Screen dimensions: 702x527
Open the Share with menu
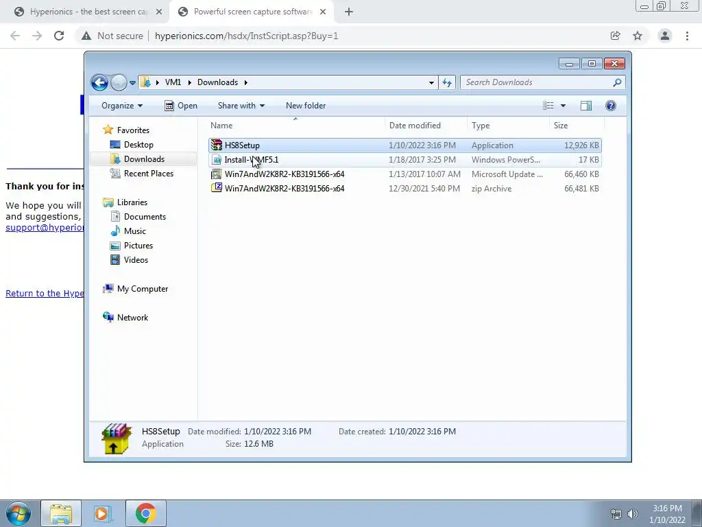pyautogui.click(x=241, y=106)
